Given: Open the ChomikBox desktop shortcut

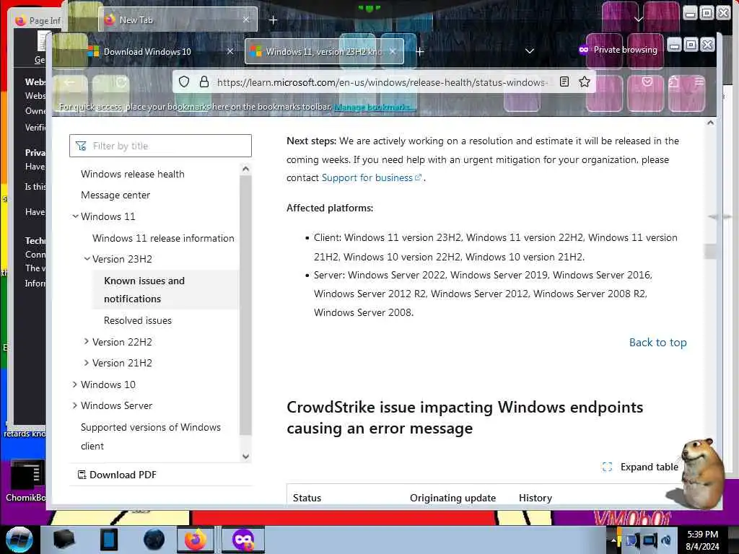Looking at the screenshot, I should [x=27, y=480].
